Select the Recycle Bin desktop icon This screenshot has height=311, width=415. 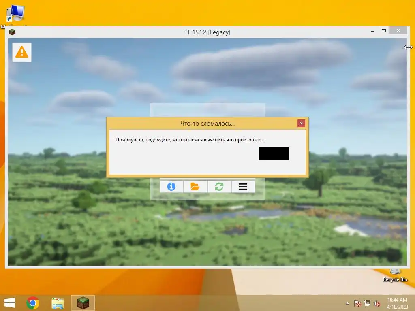(395, 275)
